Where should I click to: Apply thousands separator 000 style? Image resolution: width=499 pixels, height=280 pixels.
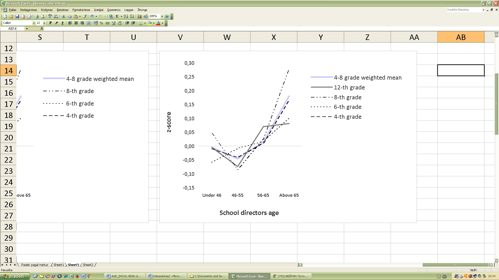pos(108,23)
